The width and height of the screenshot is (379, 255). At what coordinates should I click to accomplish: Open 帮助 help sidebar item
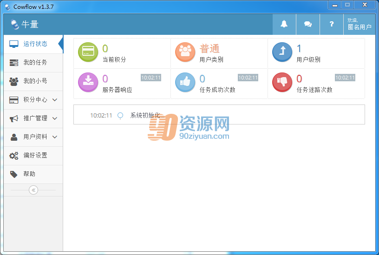[33, 174]
